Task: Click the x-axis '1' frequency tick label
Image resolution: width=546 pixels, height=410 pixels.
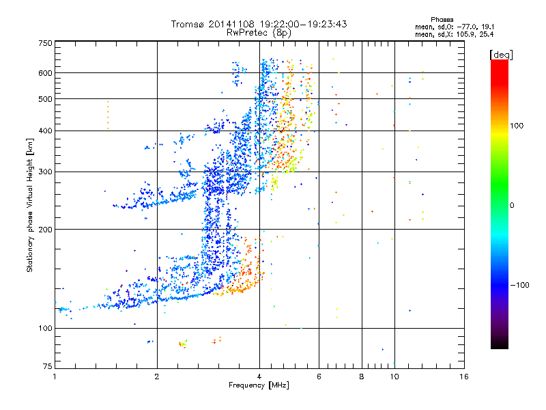Action: point(55,377)
